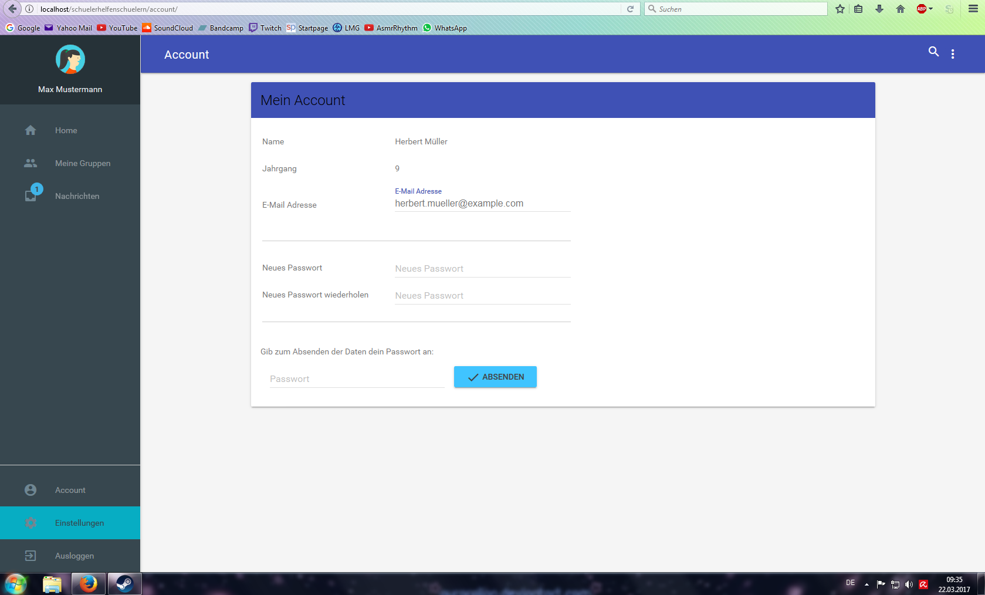Focus the E-Mail Adresse input field
This screenshot has width=985, height=595.
[x=483, y=204]
